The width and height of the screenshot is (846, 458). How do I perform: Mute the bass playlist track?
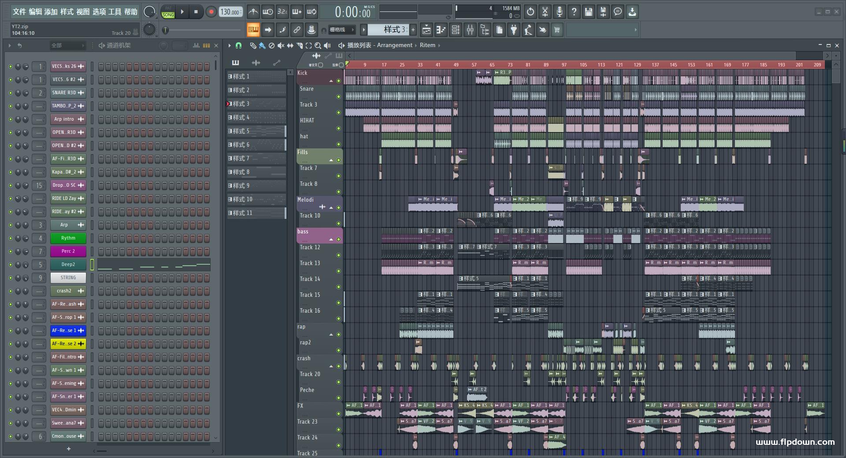pyautogui.click(x=338, y=240)
